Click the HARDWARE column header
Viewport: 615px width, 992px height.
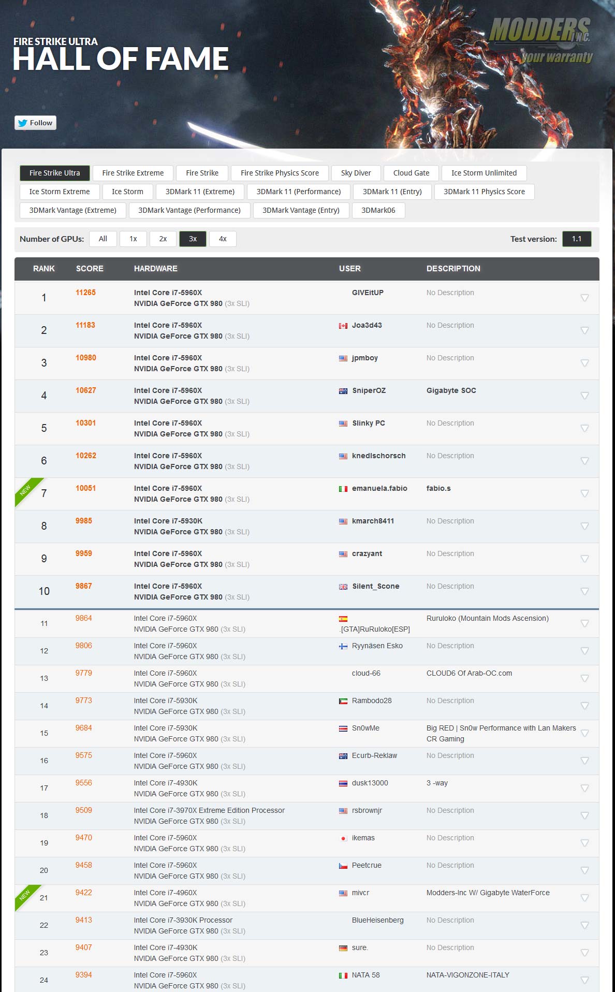[x=156, y=269]
